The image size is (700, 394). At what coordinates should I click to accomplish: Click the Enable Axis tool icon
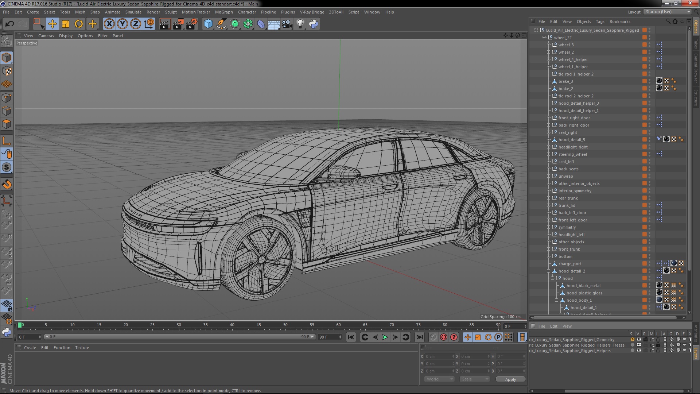pos(7,141)
